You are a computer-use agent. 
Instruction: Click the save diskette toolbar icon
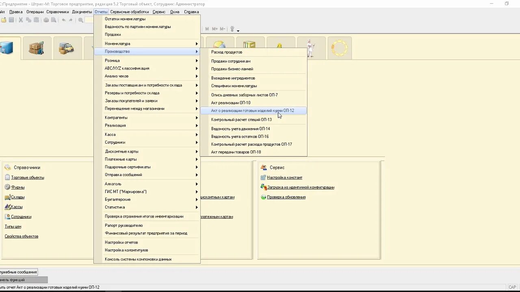pyautogui.click(x=11, y=20)
